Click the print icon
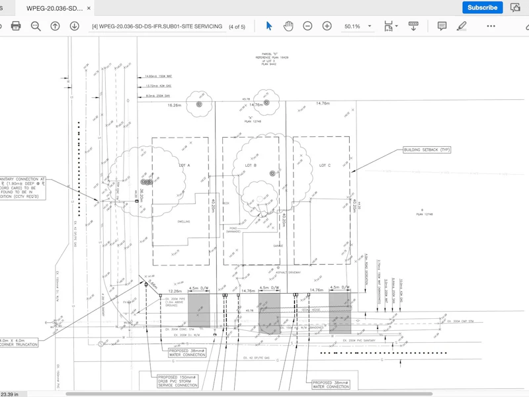529x397 pixels. [x=16, y=26]
